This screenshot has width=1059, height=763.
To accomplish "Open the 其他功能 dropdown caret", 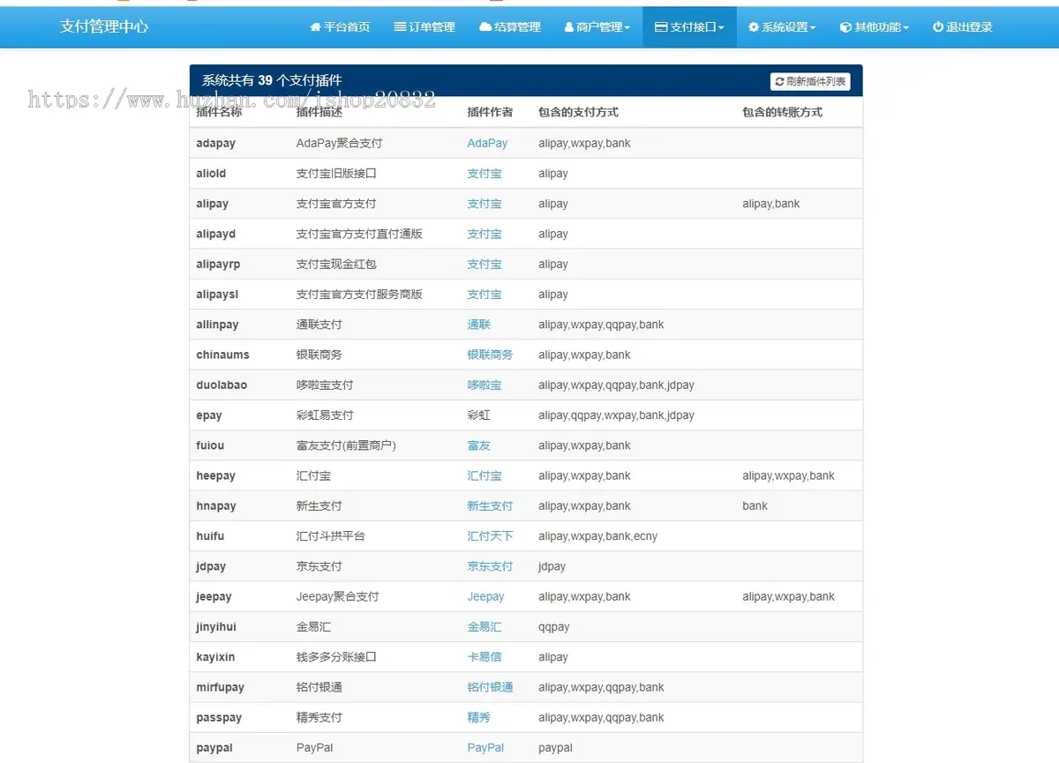I will coord(905,28).
